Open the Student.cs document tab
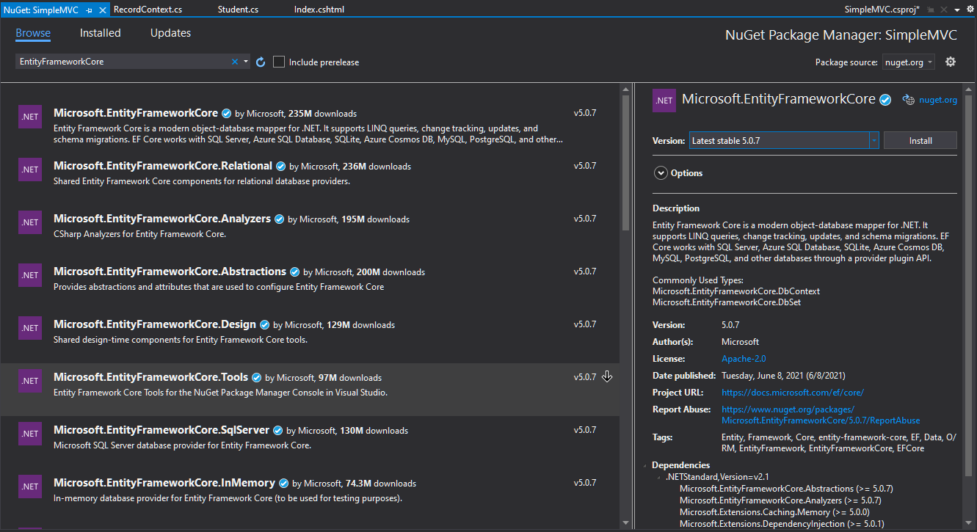977x532 pixels. tap(236, 10)
